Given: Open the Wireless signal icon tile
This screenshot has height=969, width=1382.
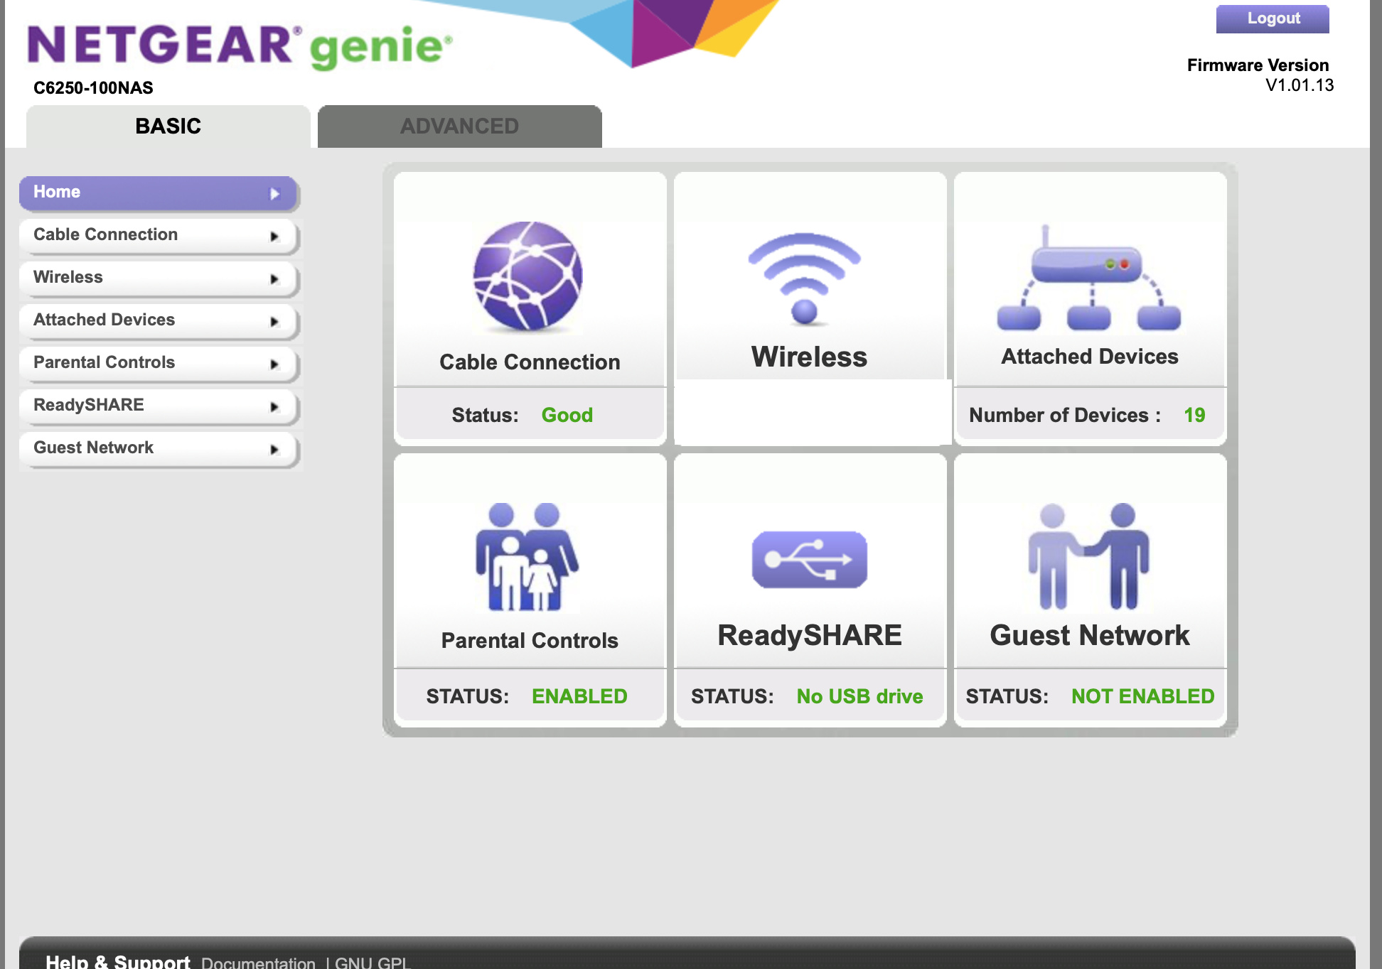Looking at the screenshot, I should 804,279.
